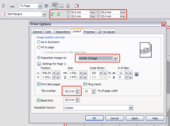170x126 pixels.
Task: Open the Prepress tab
Action: [x=89, y=32]
